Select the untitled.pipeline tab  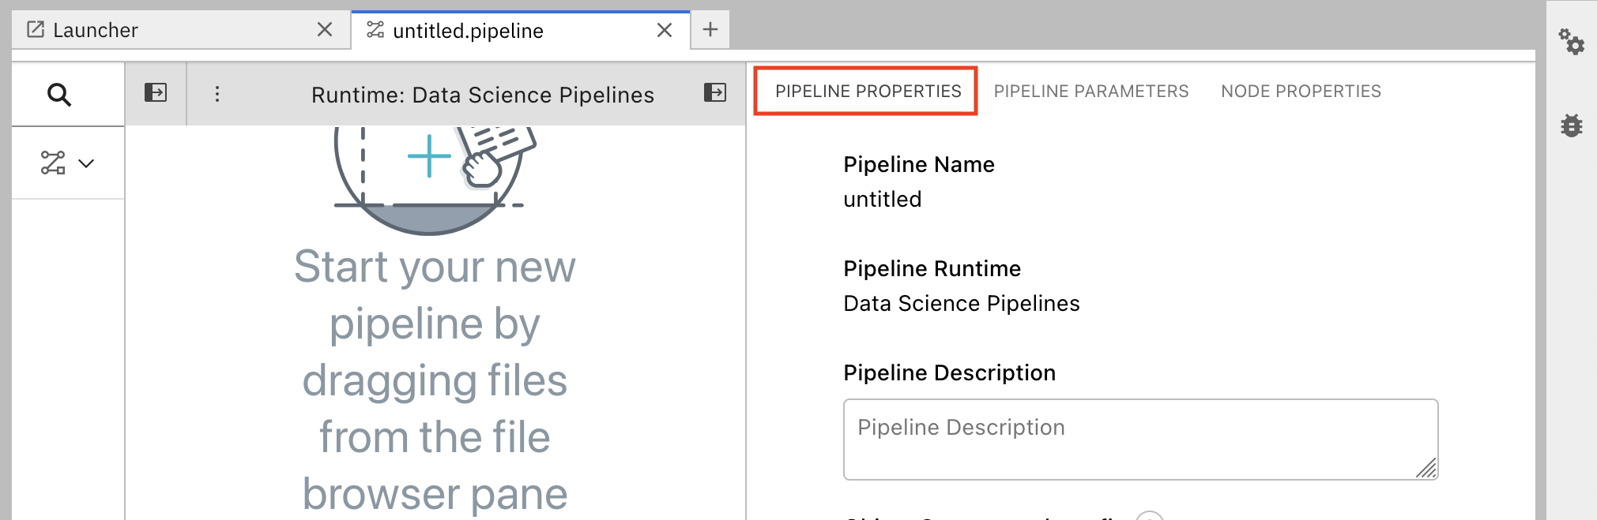(x=521, y=30)
